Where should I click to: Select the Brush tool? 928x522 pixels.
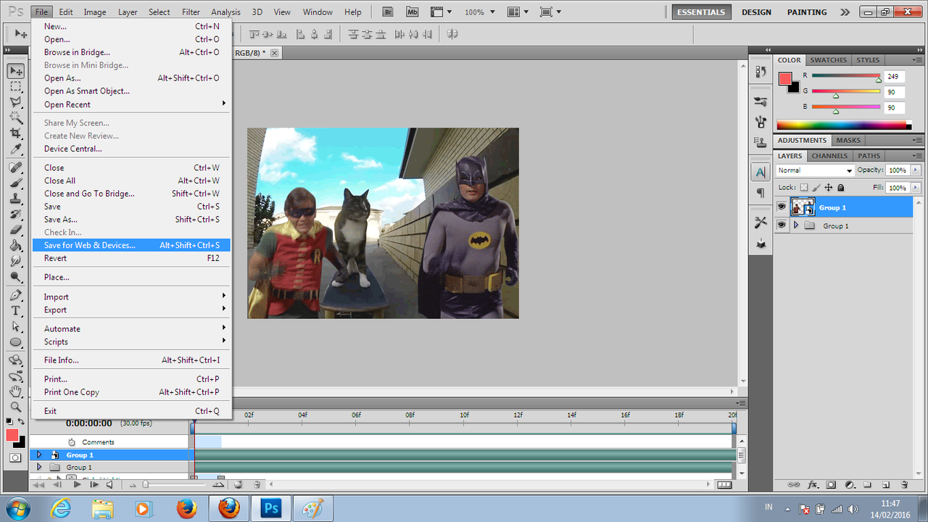(15, 183)
